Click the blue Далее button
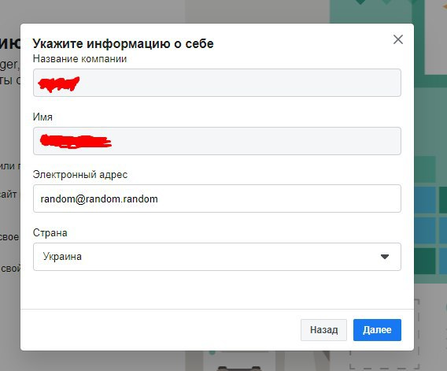This screenshot has width=447, height=371. [377, 330]
